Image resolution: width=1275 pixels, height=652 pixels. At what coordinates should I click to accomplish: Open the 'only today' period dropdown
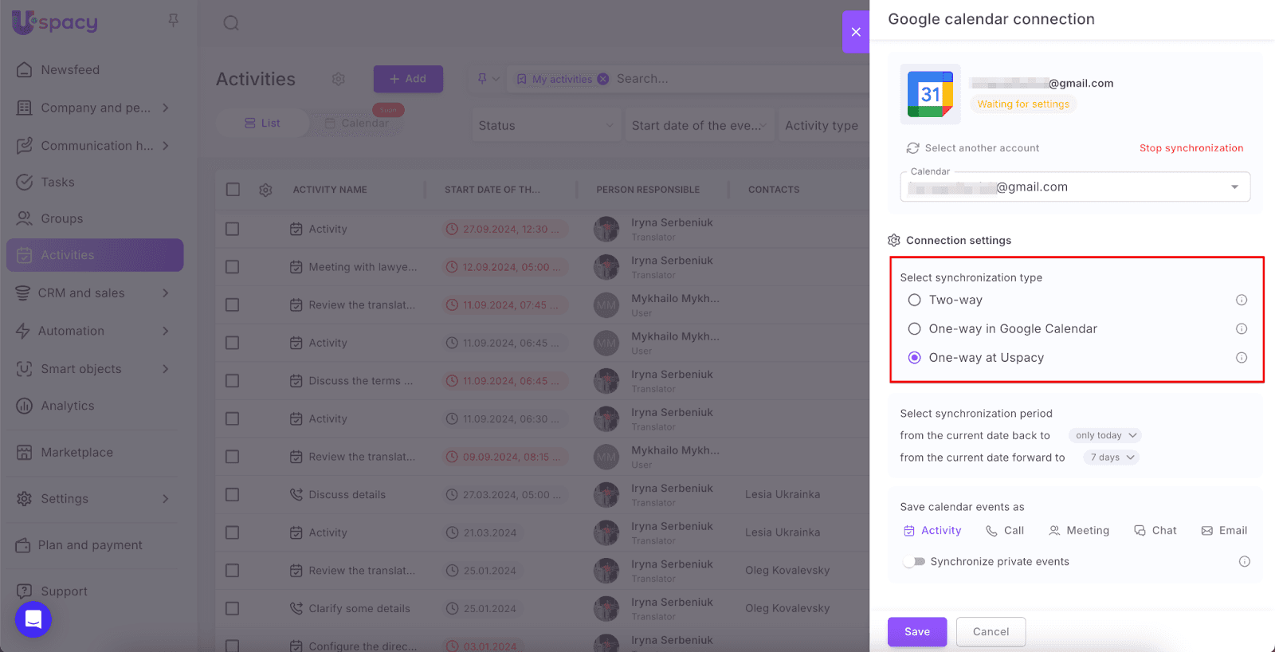pos(1105,435)
